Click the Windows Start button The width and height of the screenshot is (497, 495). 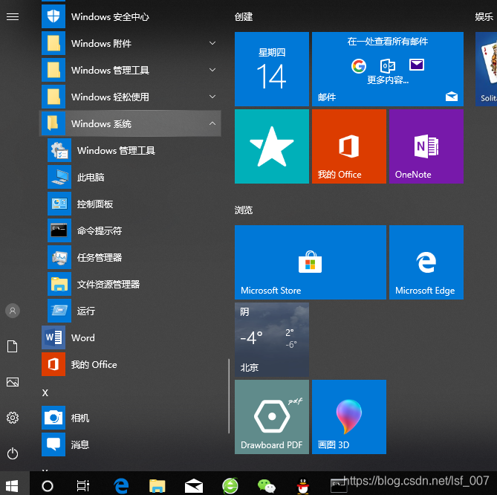(12, 485)
